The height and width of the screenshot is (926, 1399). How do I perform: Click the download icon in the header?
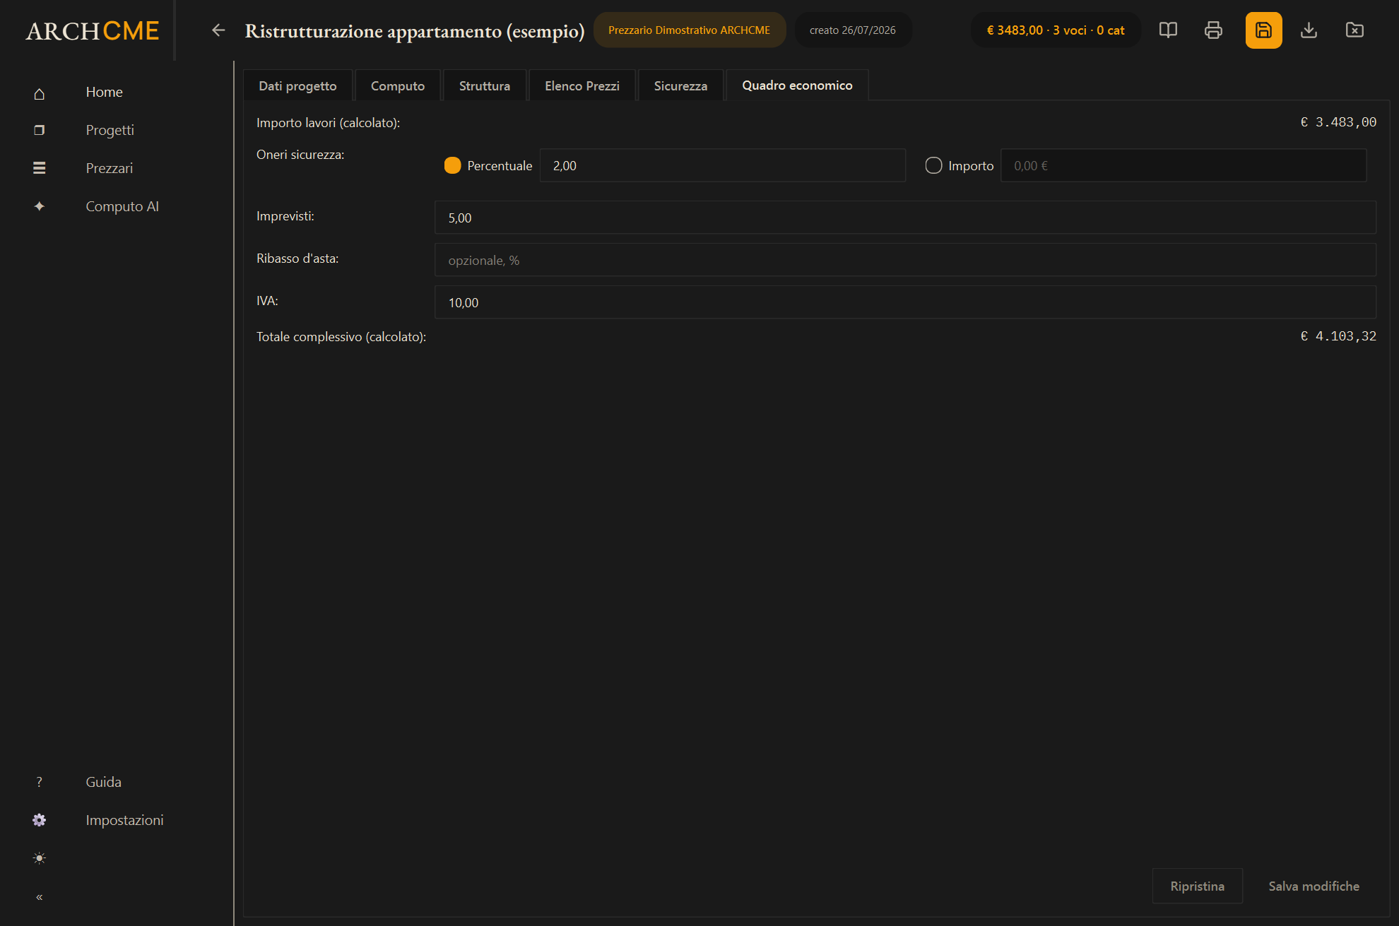1309,30
